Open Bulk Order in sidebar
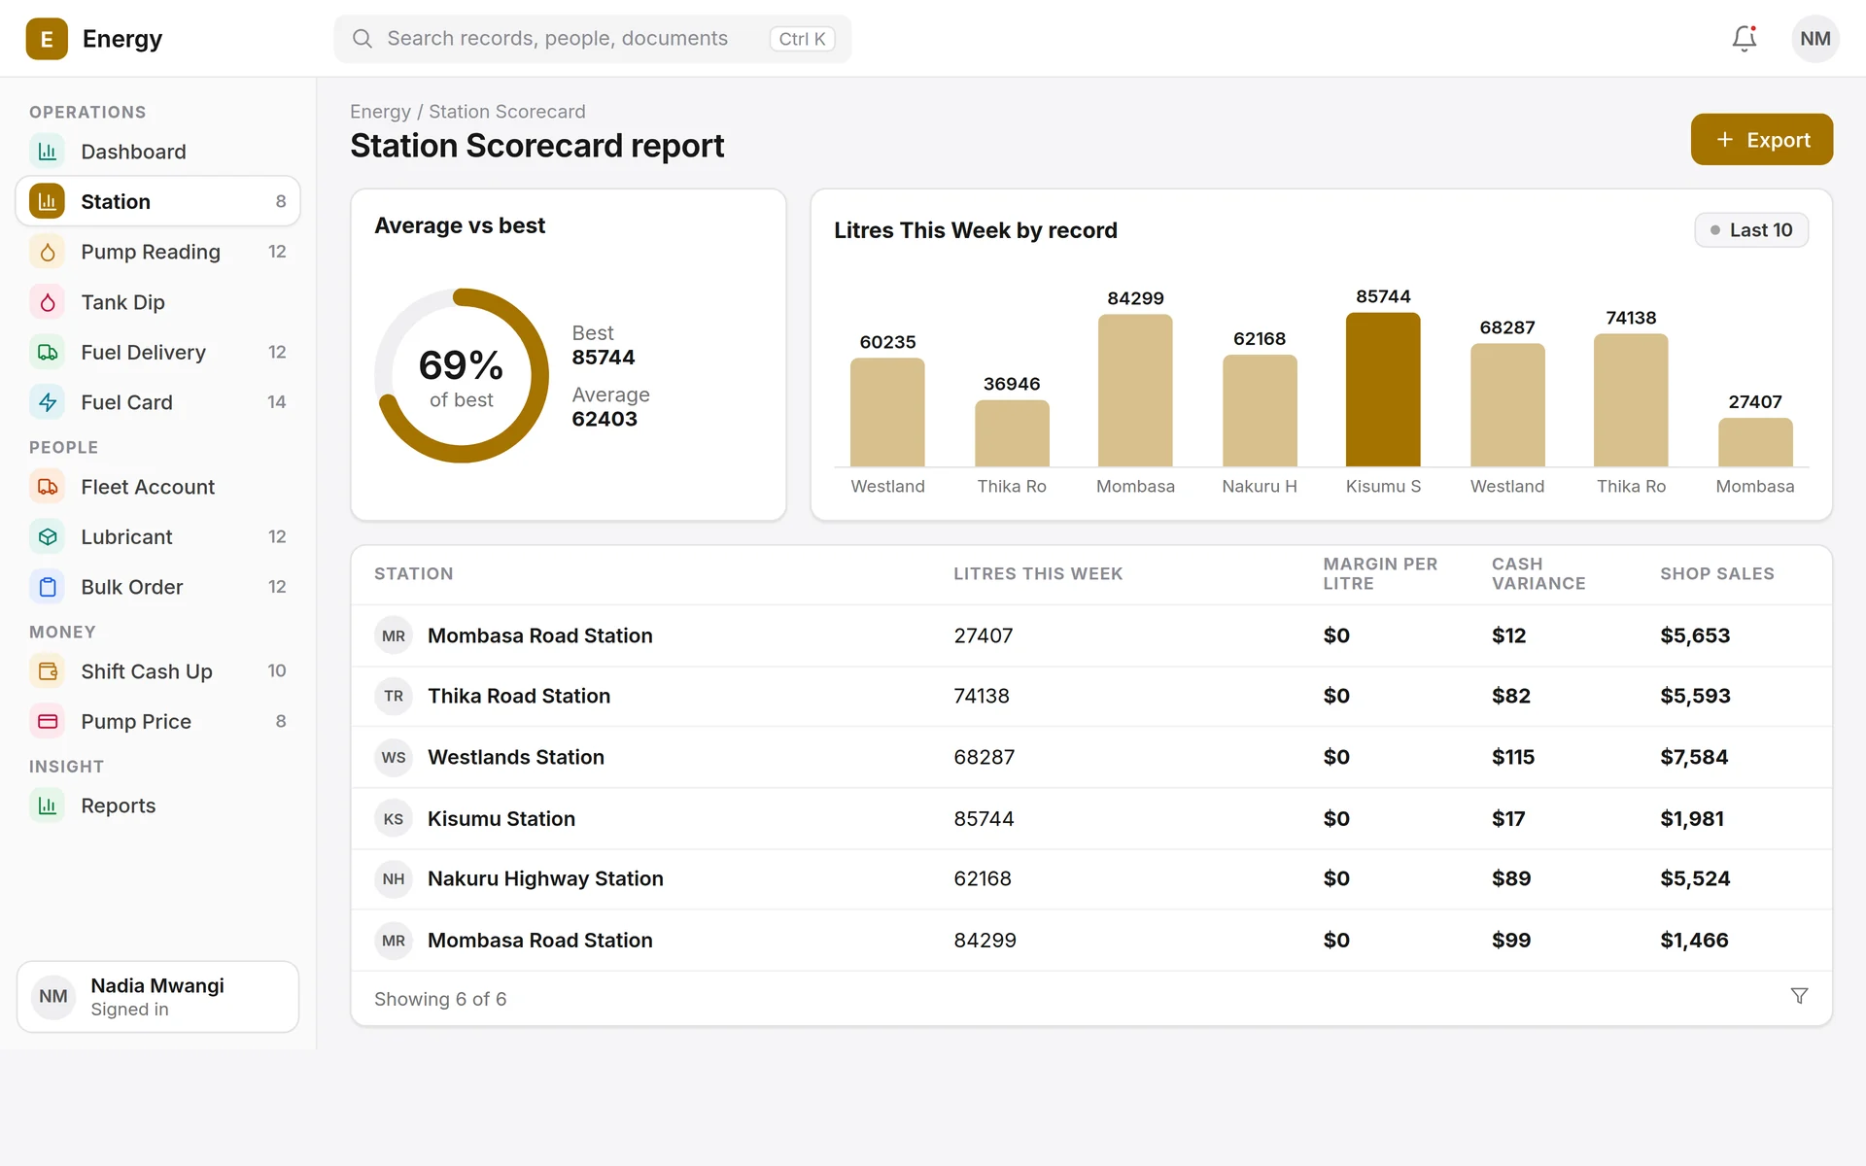Image resolution: width=1866 pixels, height=1166 pixels. (x=157, y=587)
